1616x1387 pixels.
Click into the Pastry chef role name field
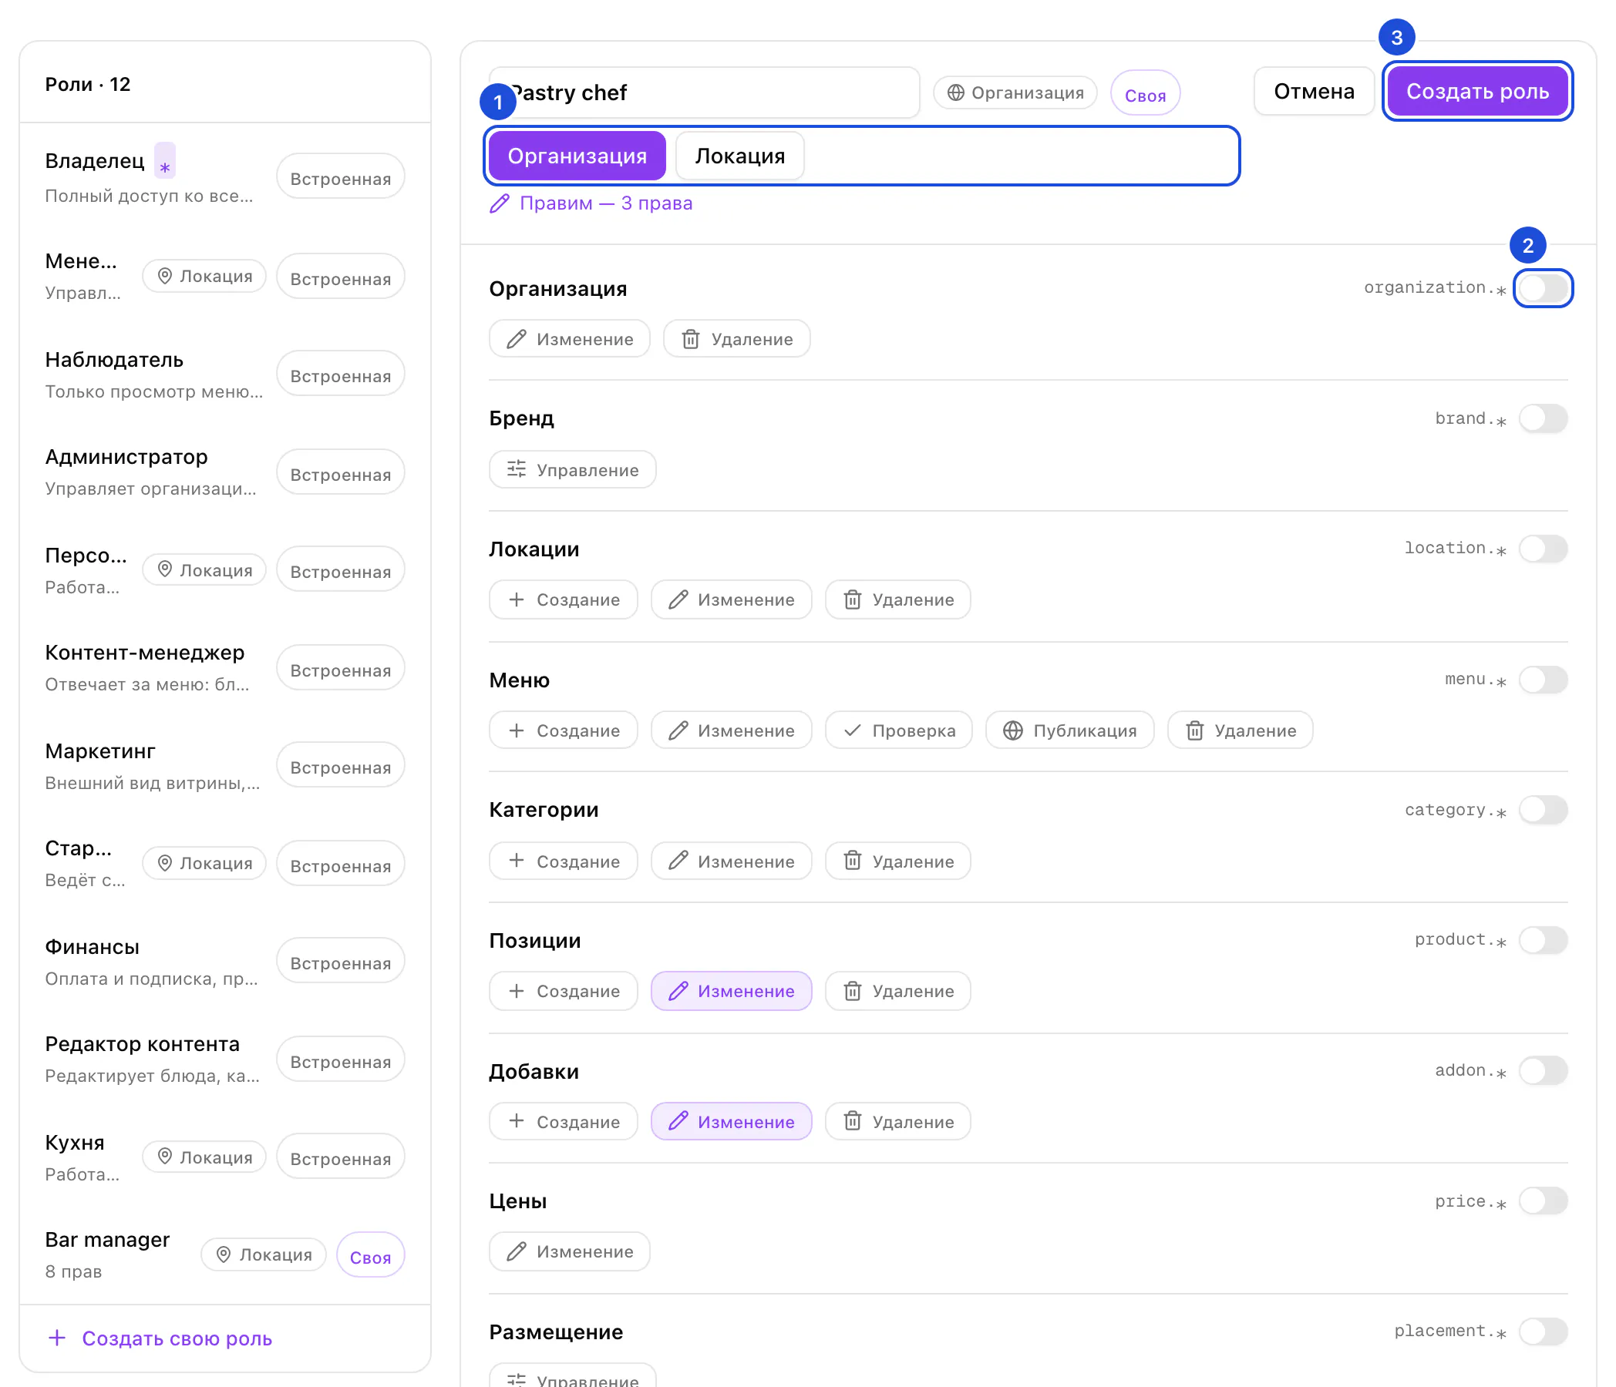pos(704,92)
